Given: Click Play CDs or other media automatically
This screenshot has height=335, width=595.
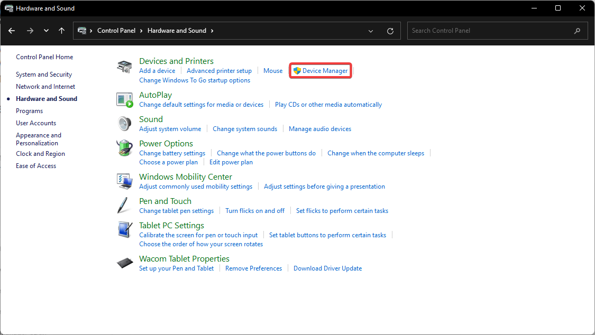Looking at the screenshot, I should 328,105.
